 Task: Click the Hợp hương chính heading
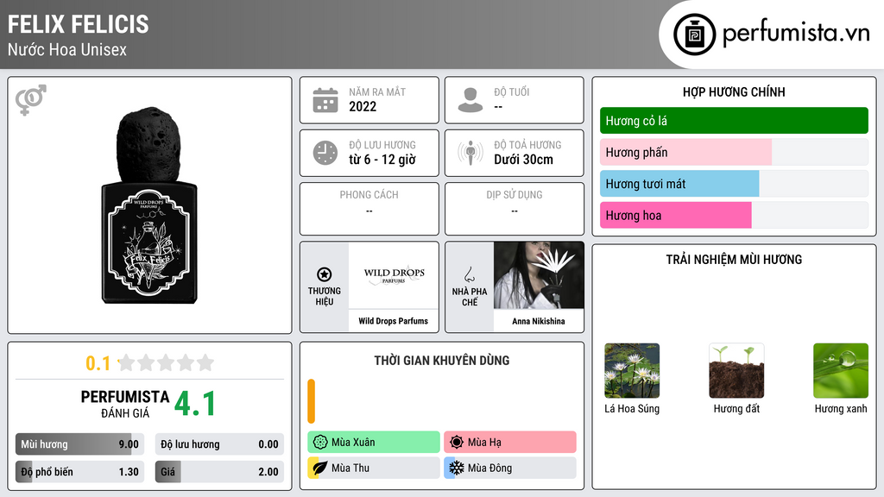click(734, 91)
